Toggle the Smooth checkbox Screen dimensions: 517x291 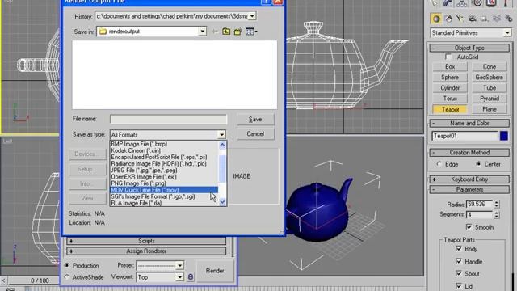(x=469, y=226)
